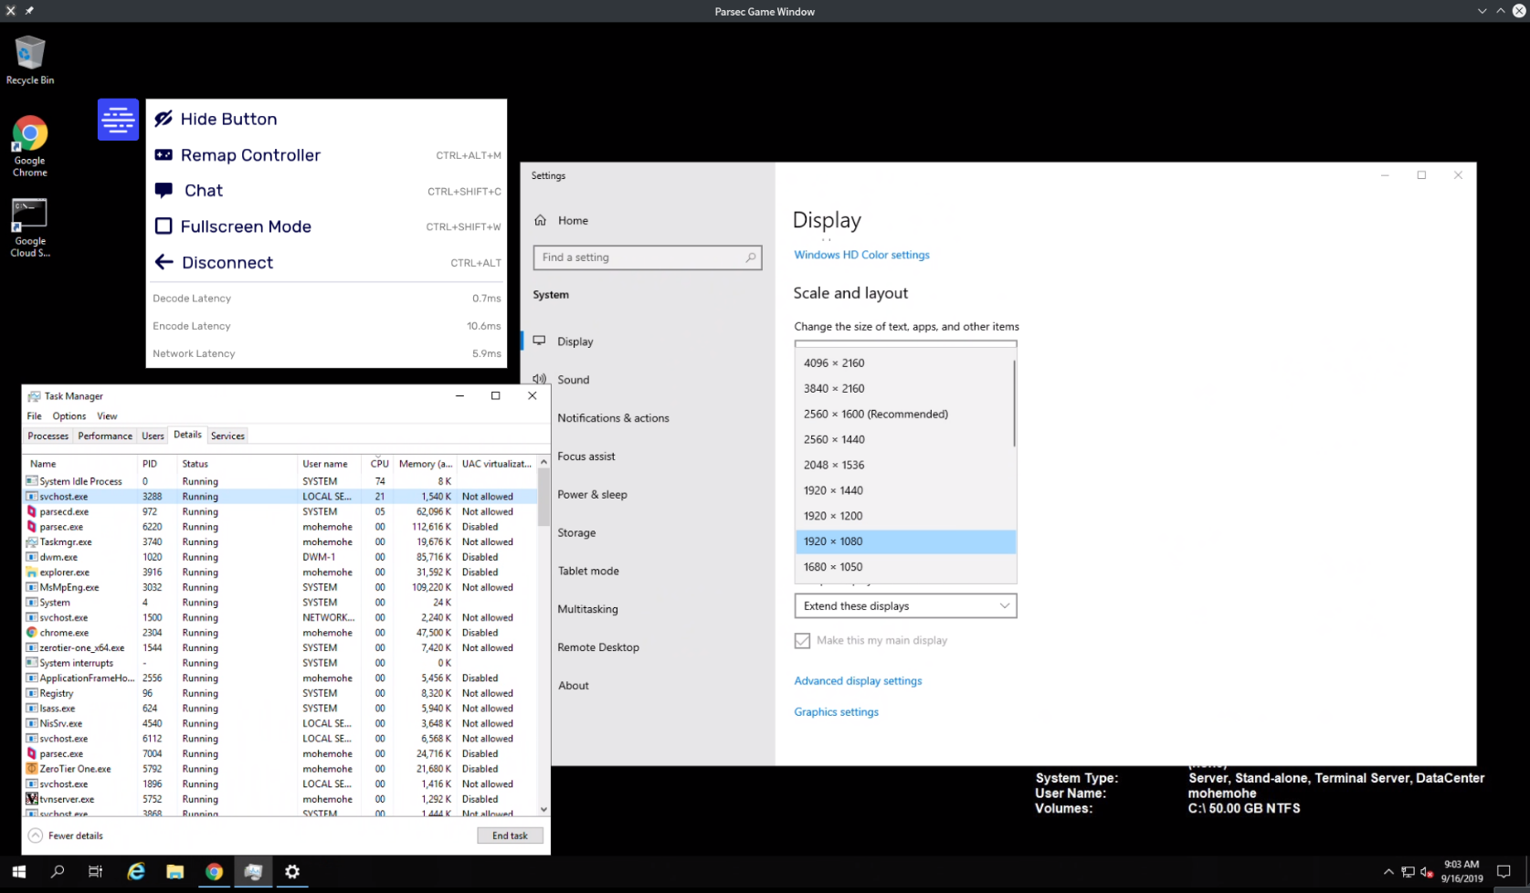Switch to the Performance tab
The height and width of the screenshot is (893, 1530).
click(105, 436)
